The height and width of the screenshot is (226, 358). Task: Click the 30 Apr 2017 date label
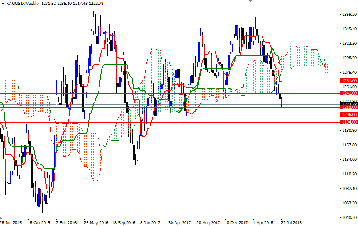click(179, 223)
